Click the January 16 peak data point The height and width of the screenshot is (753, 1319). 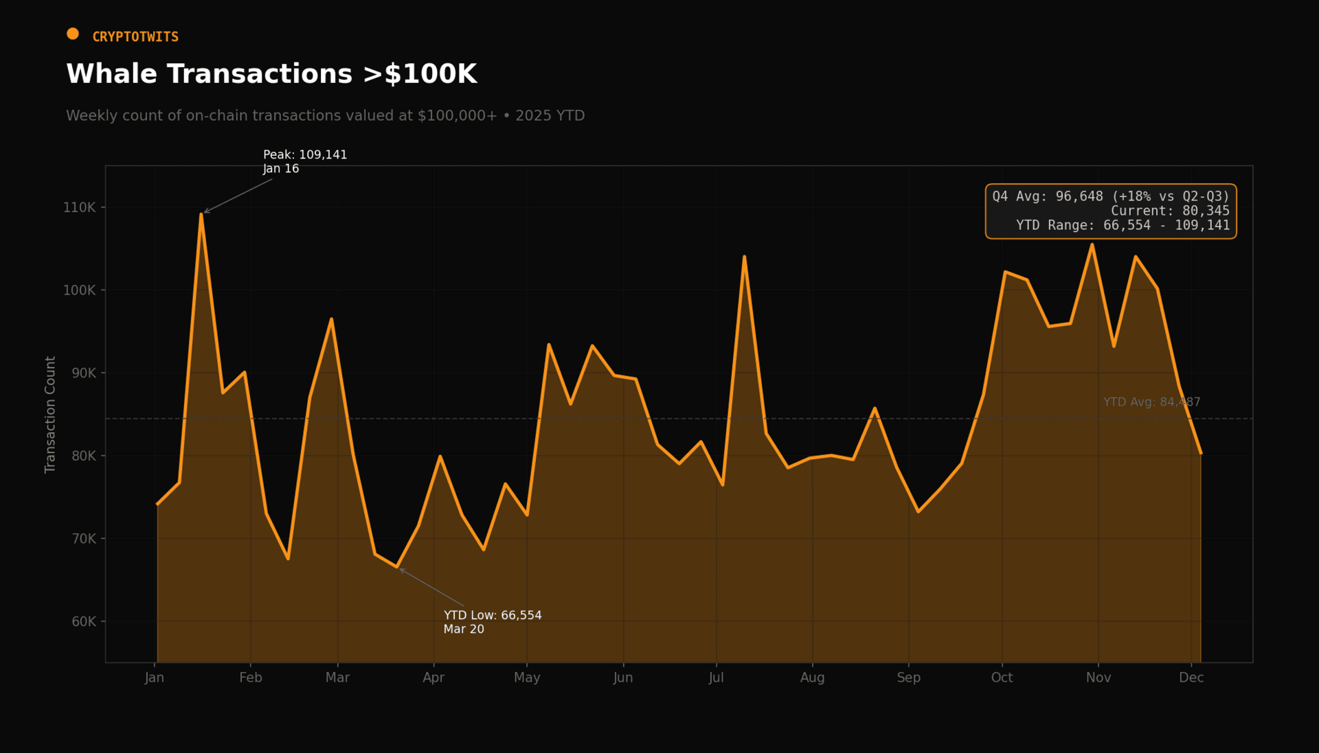coord(201,214)
